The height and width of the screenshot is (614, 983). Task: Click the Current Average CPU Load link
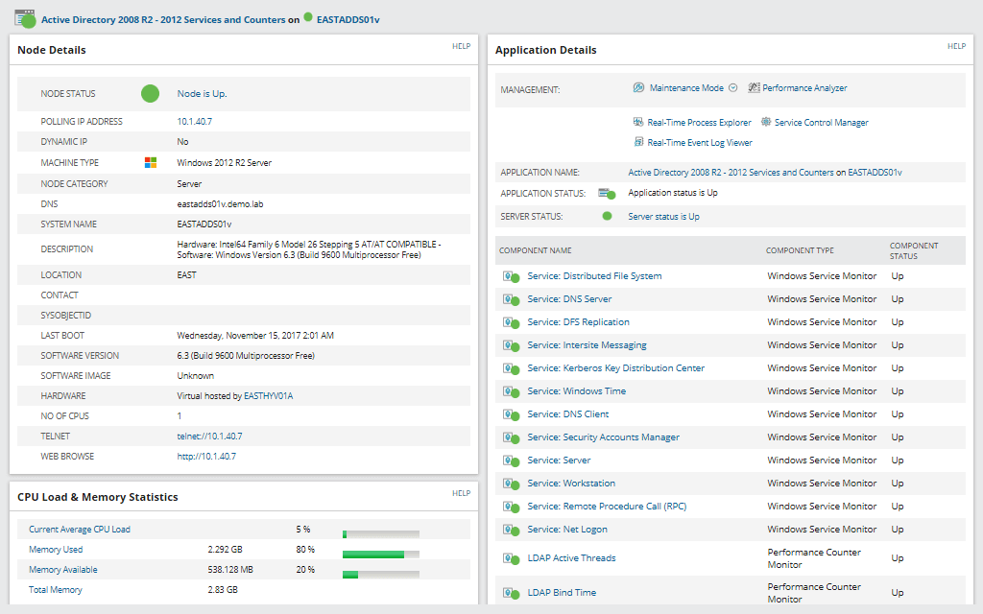point(80,530)
